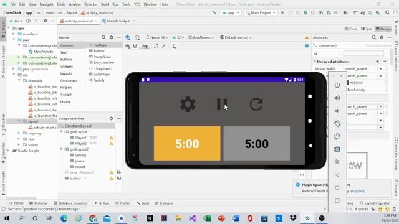The height and width of the screenshot is (224, 399).
Task: Tap the gray 5:00 player timer
Action: [256, 144]
